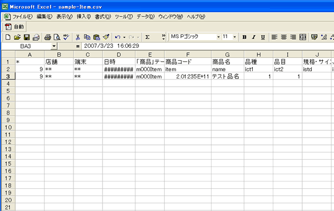This screenshot has height=211, width=334.
Task: Select column D header
Action: 119,55
